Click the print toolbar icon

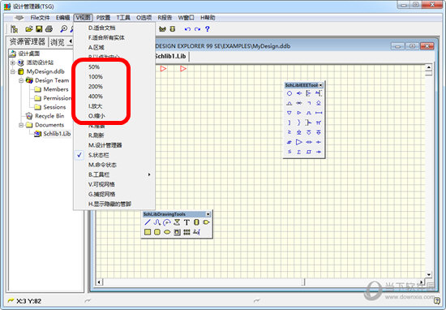49,28
